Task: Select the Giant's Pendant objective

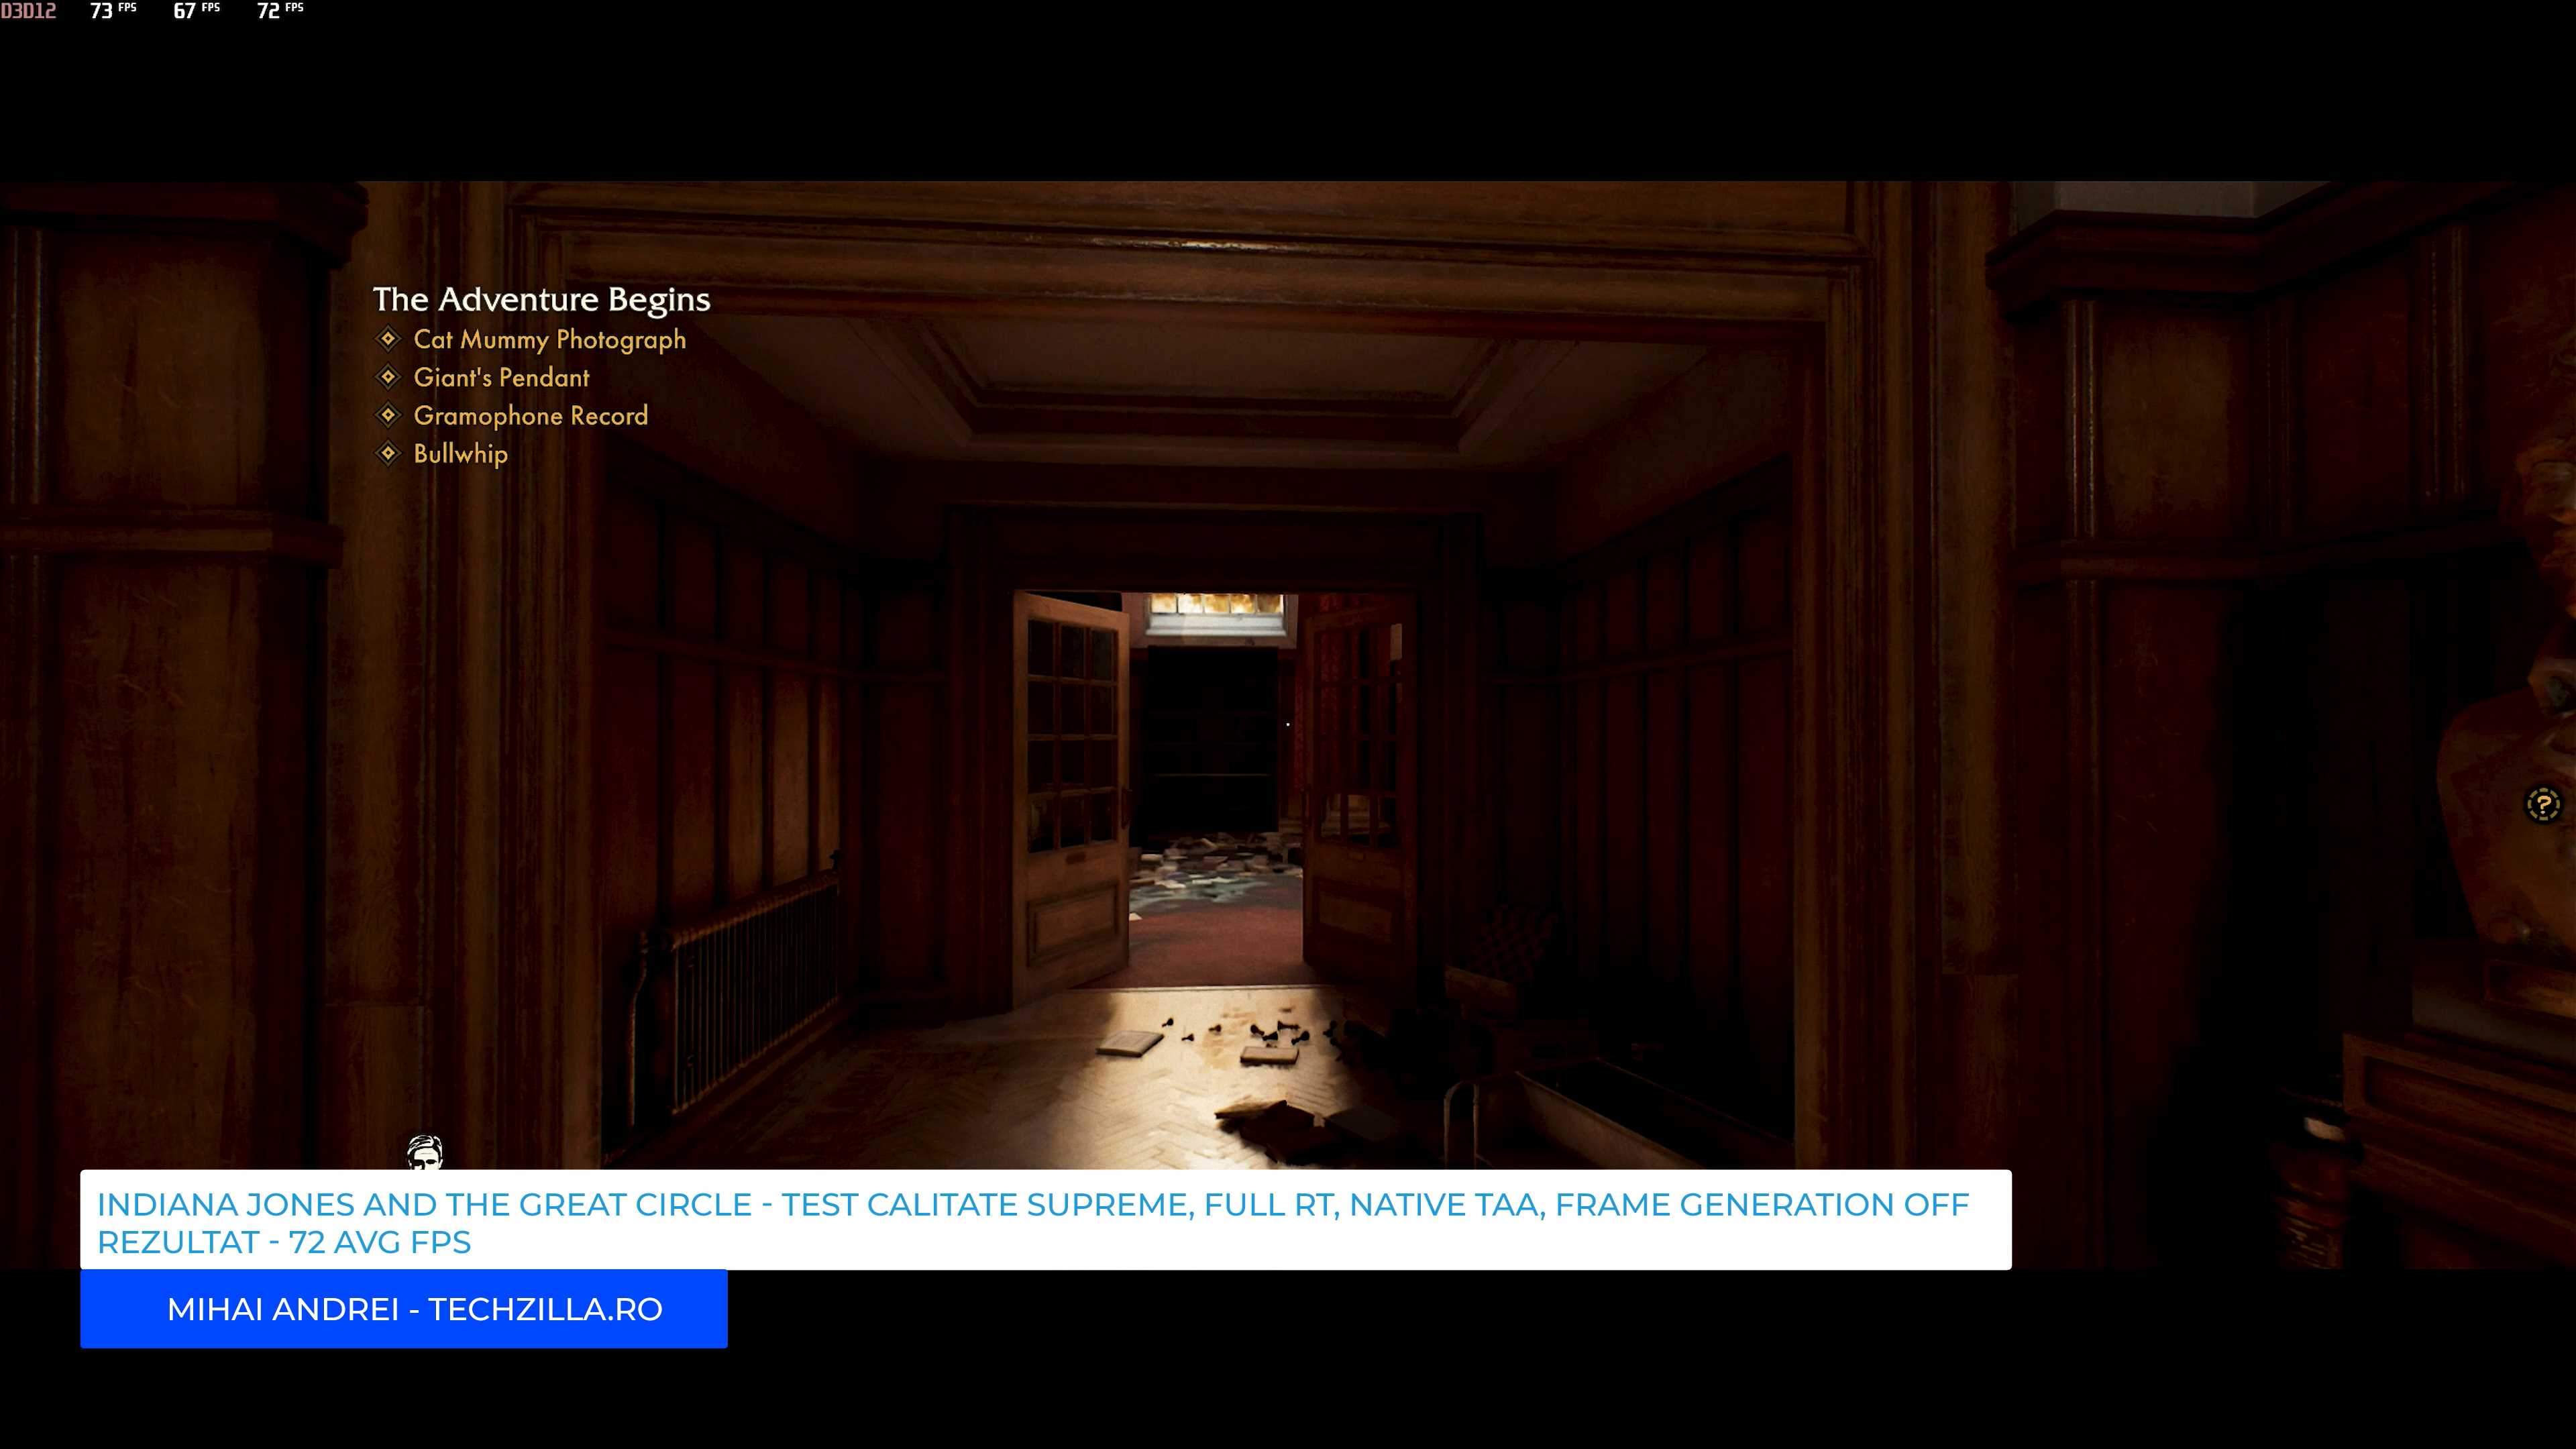Action: click(x=501, y=378)
